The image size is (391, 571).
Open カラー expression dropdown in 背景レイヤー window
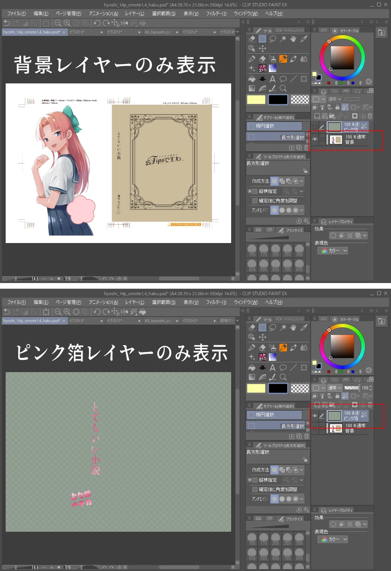click(x=333, y=251)
